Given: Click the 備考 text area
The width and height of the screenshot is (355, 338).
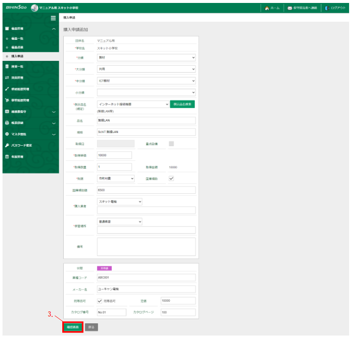Looking at the screenshot, I should 146,247.
